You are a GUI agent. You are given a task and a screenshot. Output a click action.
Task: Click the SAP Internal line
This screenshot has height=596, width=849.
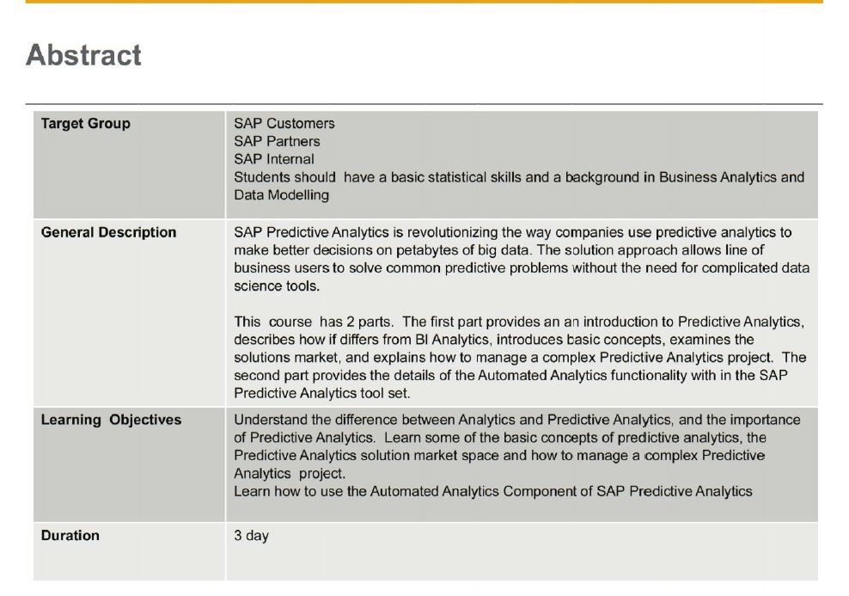[274, 159]
